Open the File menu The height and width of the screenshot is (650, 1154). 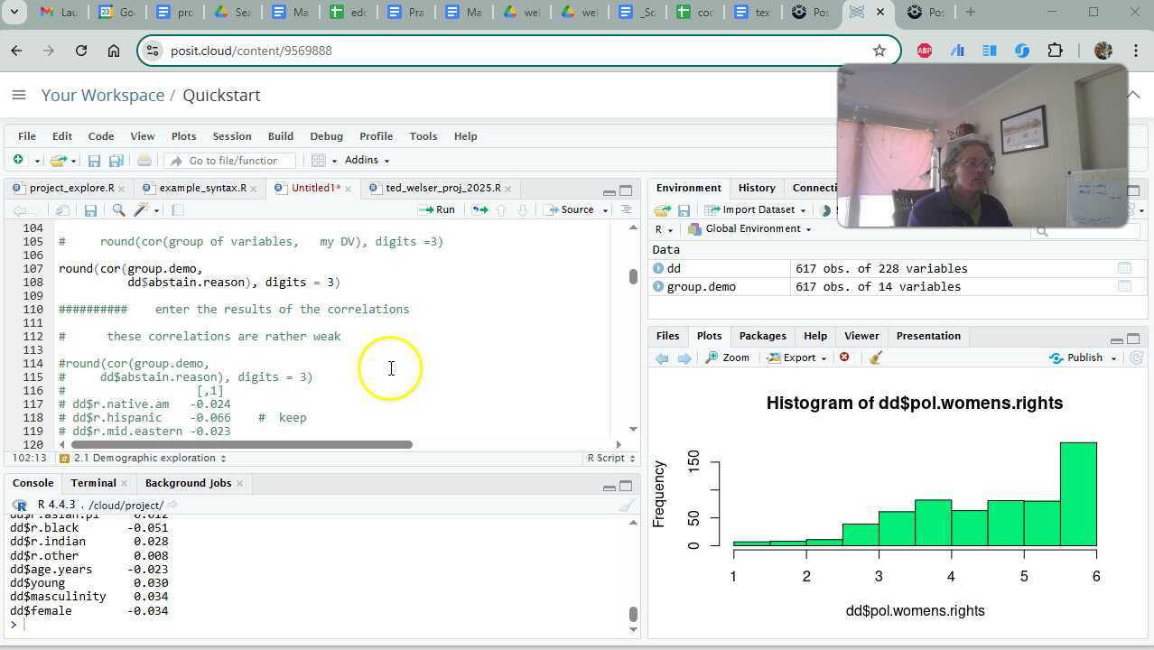27,136
